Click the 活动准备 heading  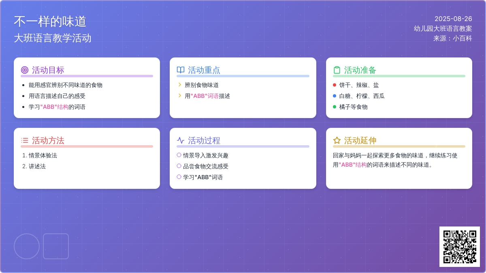click(360, 70)
